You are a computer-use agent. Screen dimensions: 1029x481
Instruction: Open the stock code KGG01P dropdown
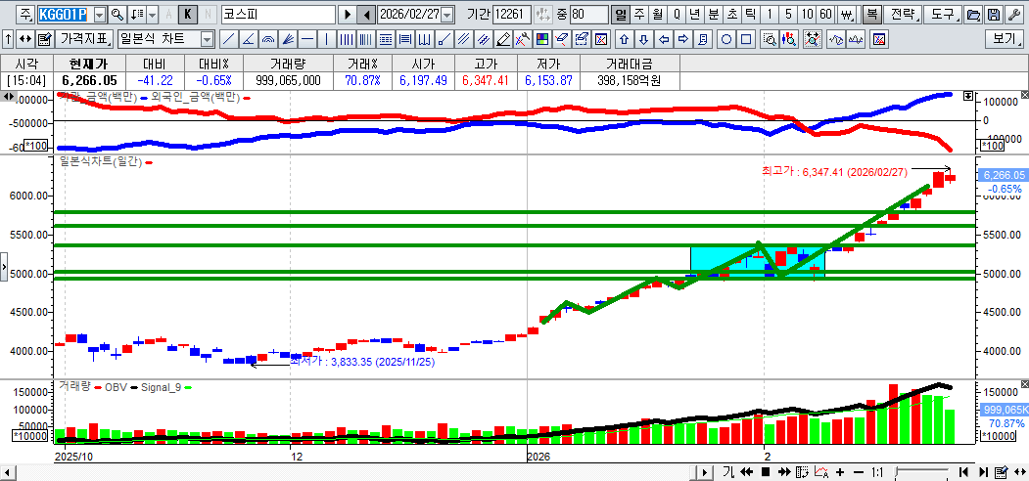100,15
